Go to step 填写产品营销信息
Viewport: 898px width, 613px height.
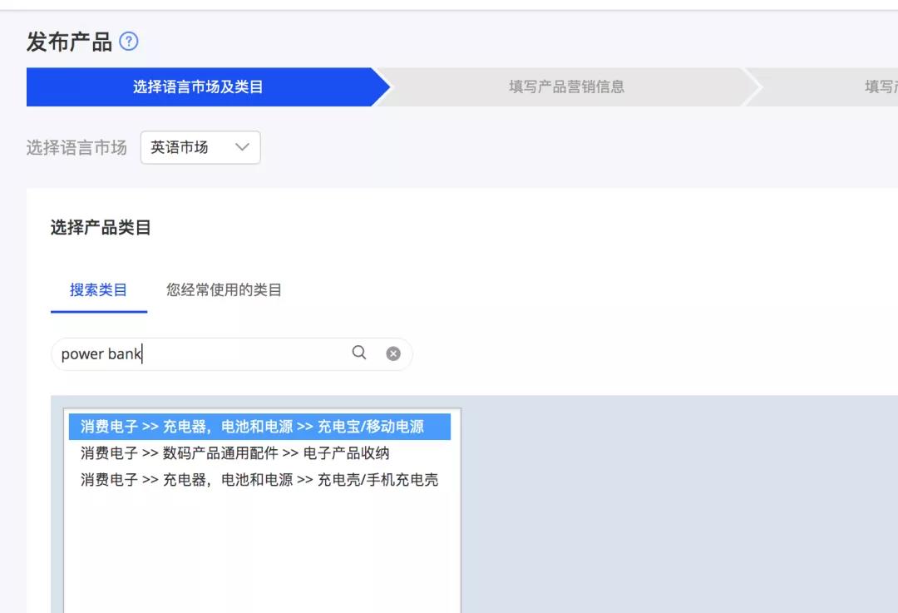click(566, 87)
